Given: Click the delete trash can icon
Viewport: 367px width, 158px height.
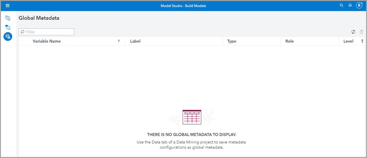Looking at the screenshot, I should pyautogui.click(x=361, y=32).
